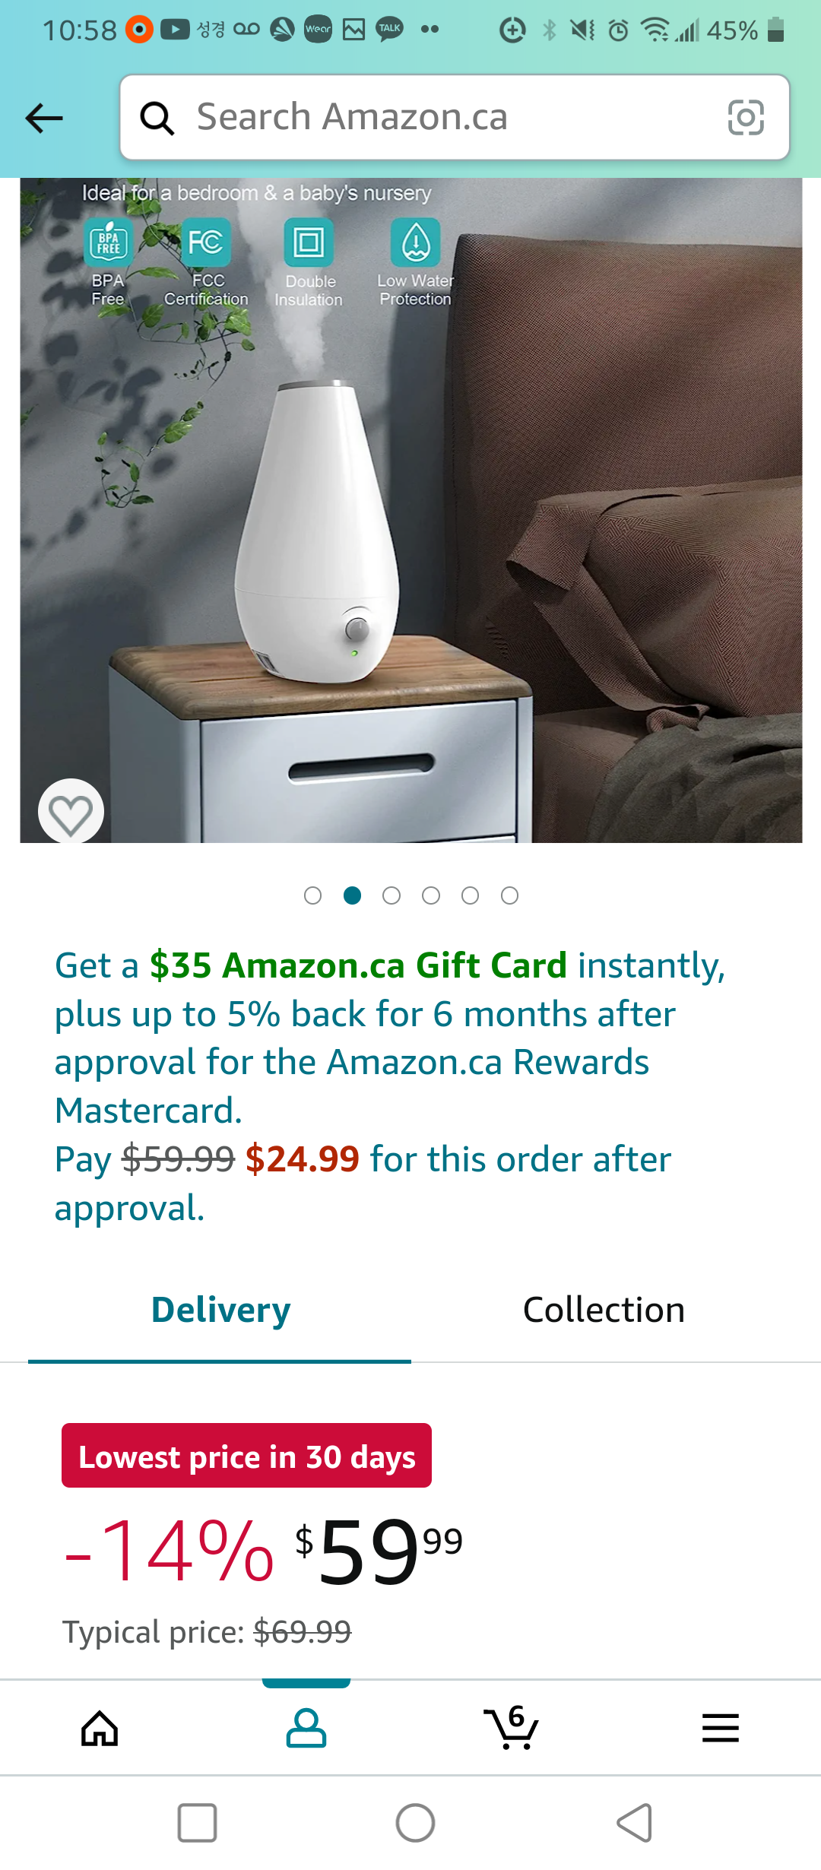Switch to the Collection tab
This screenshot has width=821, height=1870.
(604, 1311)
